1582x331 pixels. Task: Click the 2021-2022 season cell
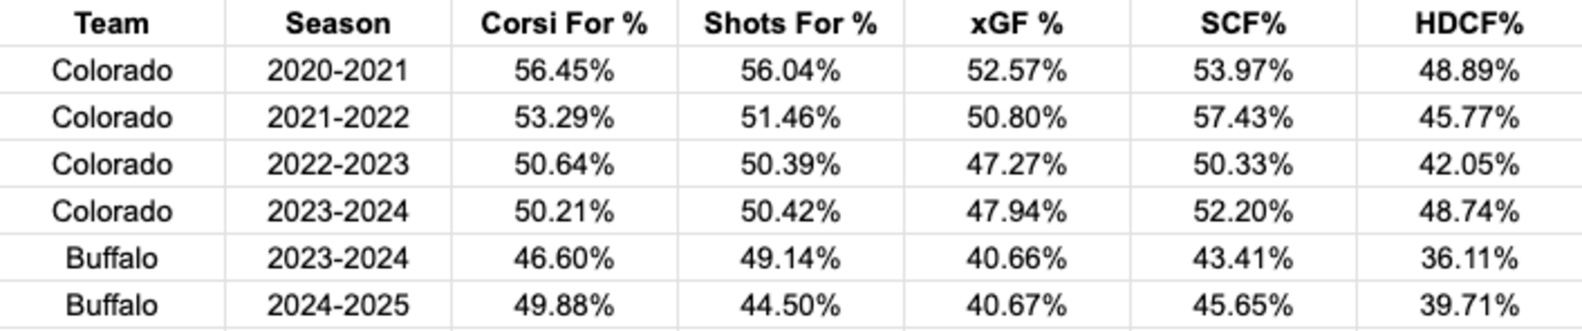point(338,117)
